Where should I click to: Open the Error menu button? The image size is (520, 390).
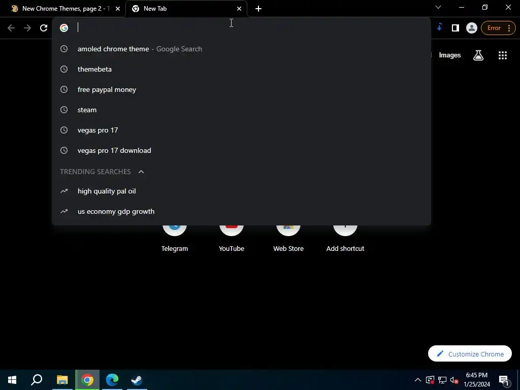click(498, 28)
